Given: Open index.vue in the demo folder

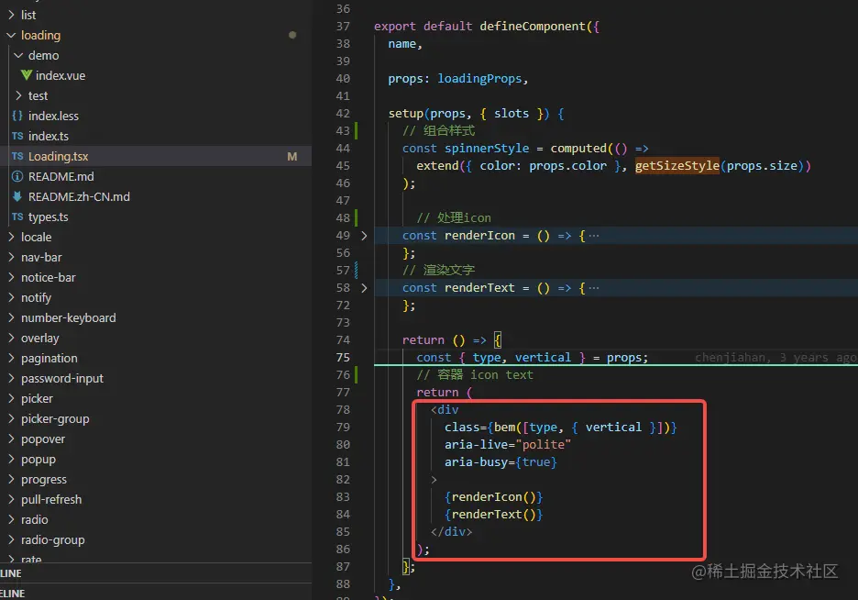Looking at the screenshot, I should (60, 75).
